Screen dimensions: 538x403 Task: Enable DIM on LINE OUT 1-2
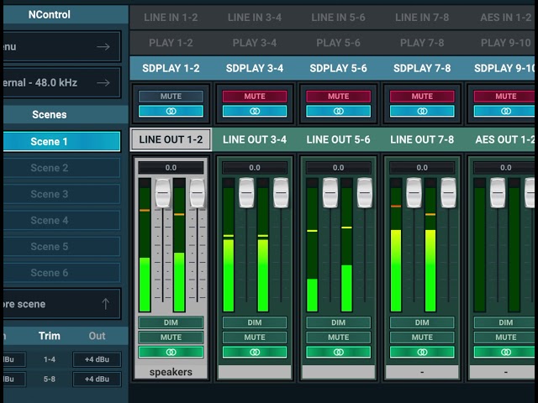(x=171, y=322)
